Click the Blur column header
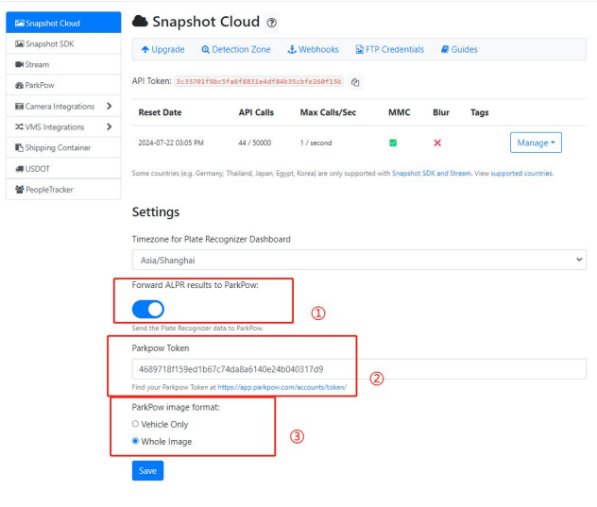597x507 pixels. point(441,112)
